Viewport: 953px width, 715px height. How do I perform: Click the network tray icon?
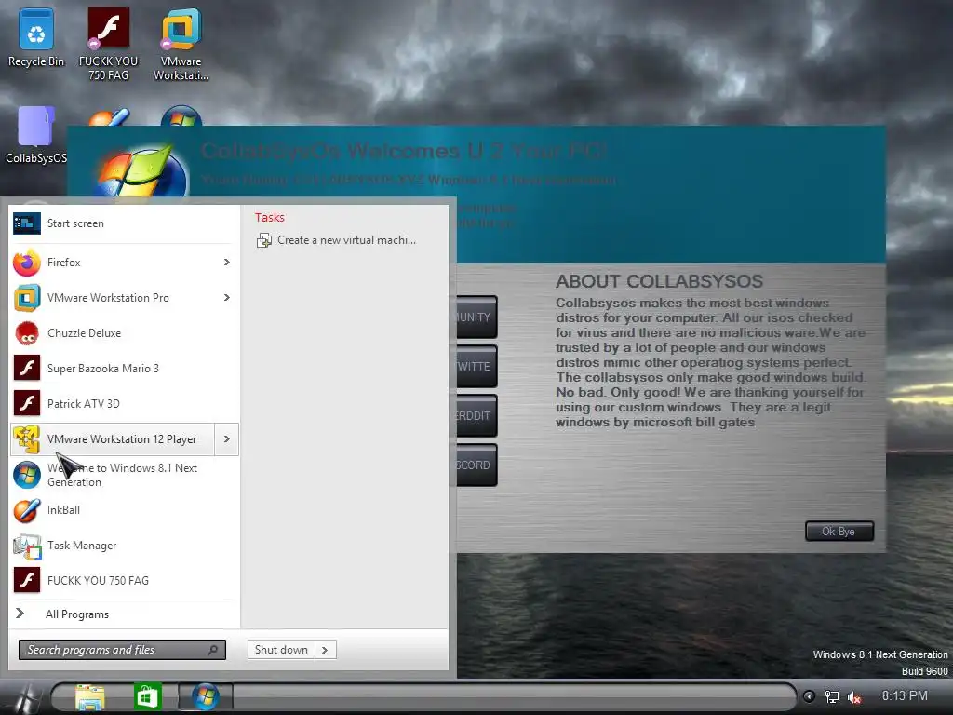click(831, 696)
